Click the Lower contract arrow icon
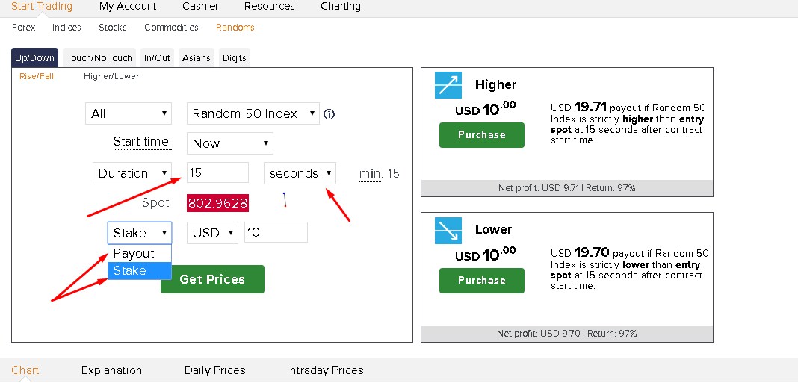 click(448, 230)
